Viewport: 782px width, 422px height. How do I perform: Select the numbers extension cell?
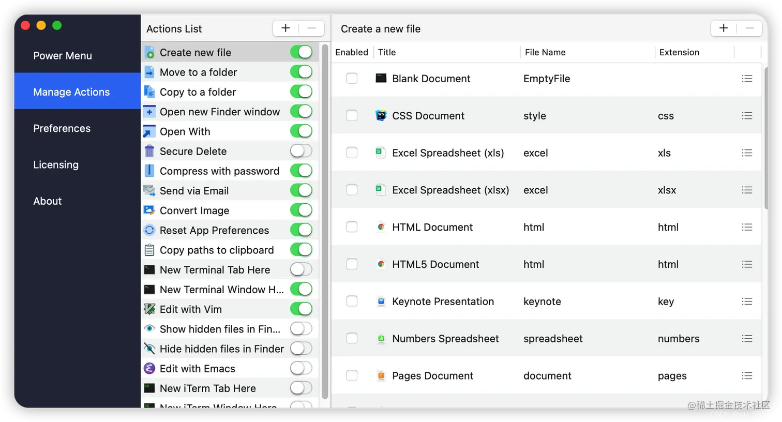(x=679, y=338)
